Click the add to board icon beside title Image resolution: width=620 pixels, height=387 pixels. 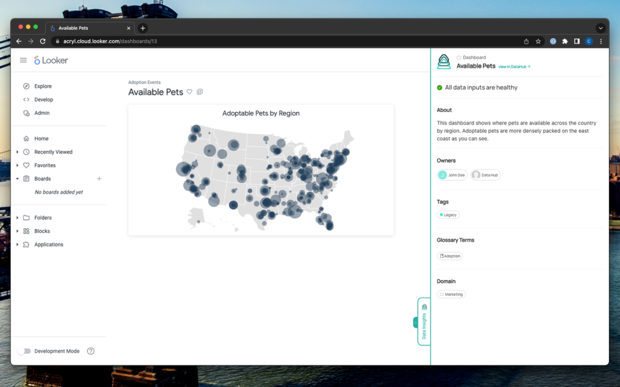coord(200,92)
